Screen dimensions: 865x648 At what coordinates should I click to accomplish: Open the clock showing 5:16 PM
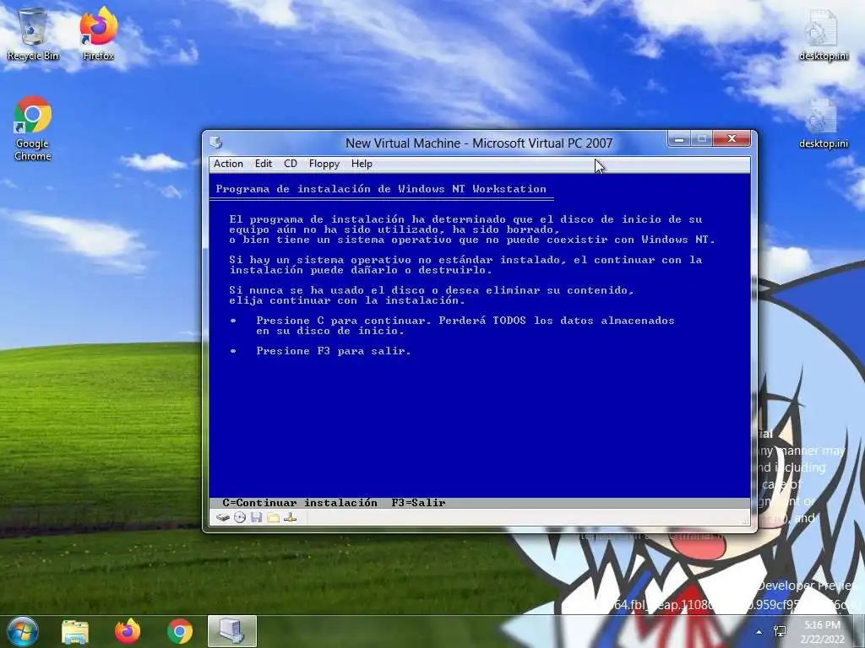click(822, 632)
